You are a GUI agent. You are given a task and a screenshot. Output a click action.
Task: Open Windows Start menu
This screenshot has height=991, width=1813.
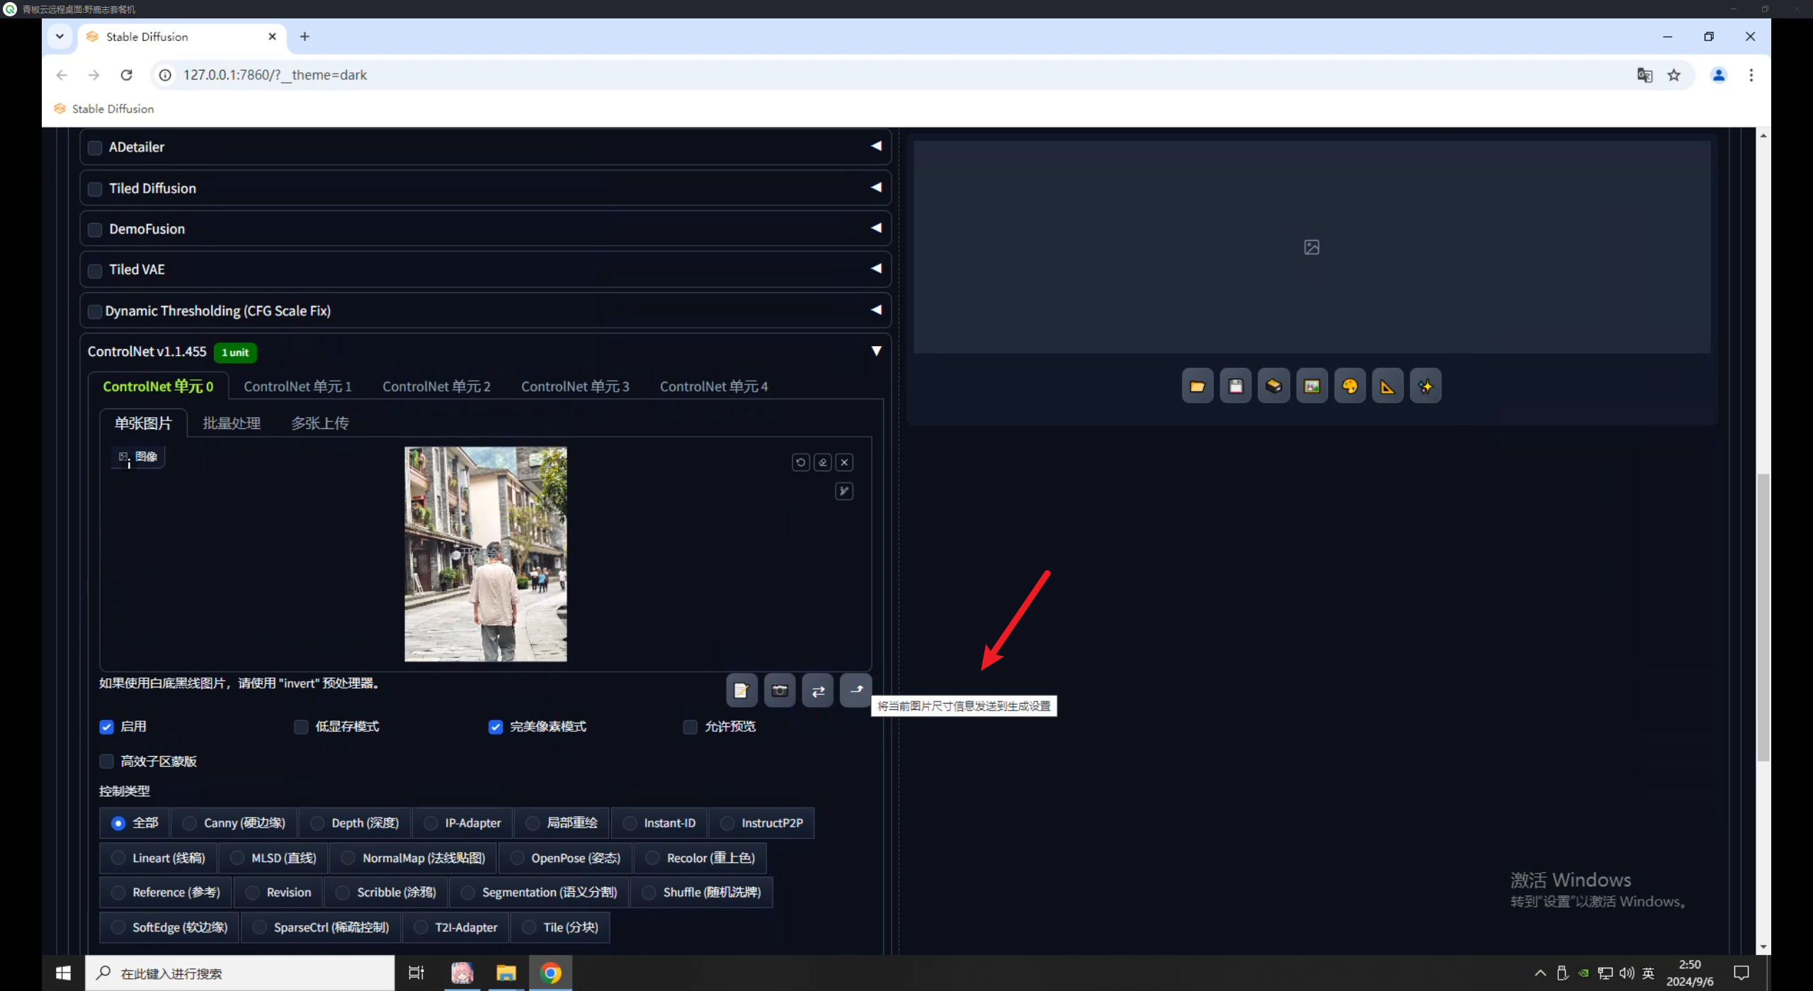click(x=63, y=973)
